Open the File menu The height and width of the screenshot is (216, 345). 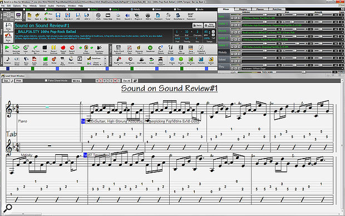3,6
